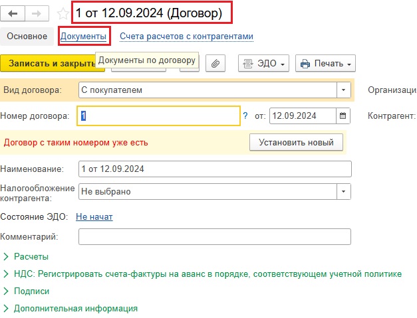The width and height of the screenshot is (417, 318).
Task: Open help for contract number question mark
Action: click(x=245, y=116)
